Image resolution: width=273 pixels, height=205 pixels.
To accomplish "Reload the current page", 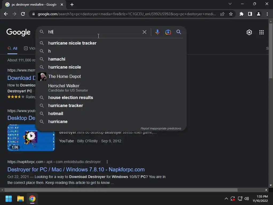I will pos(23,14).
